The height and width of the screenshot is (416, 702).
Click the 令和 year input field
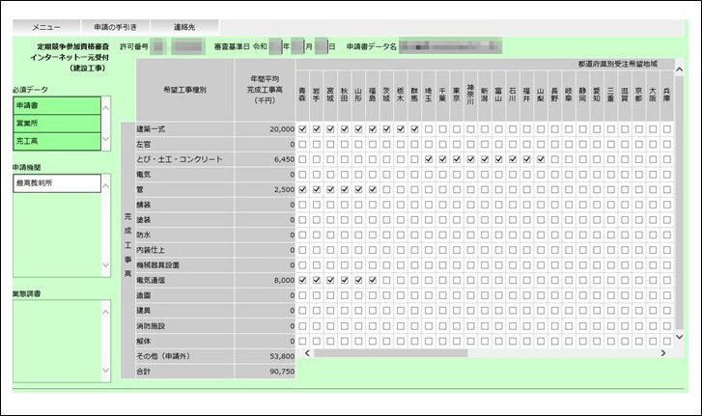[275, 46]
